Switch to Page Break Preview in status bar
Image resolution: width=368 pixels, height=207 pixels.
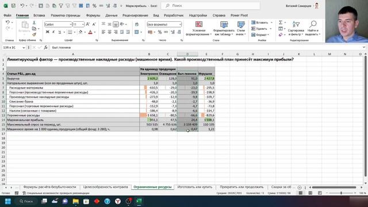[320, 193]
